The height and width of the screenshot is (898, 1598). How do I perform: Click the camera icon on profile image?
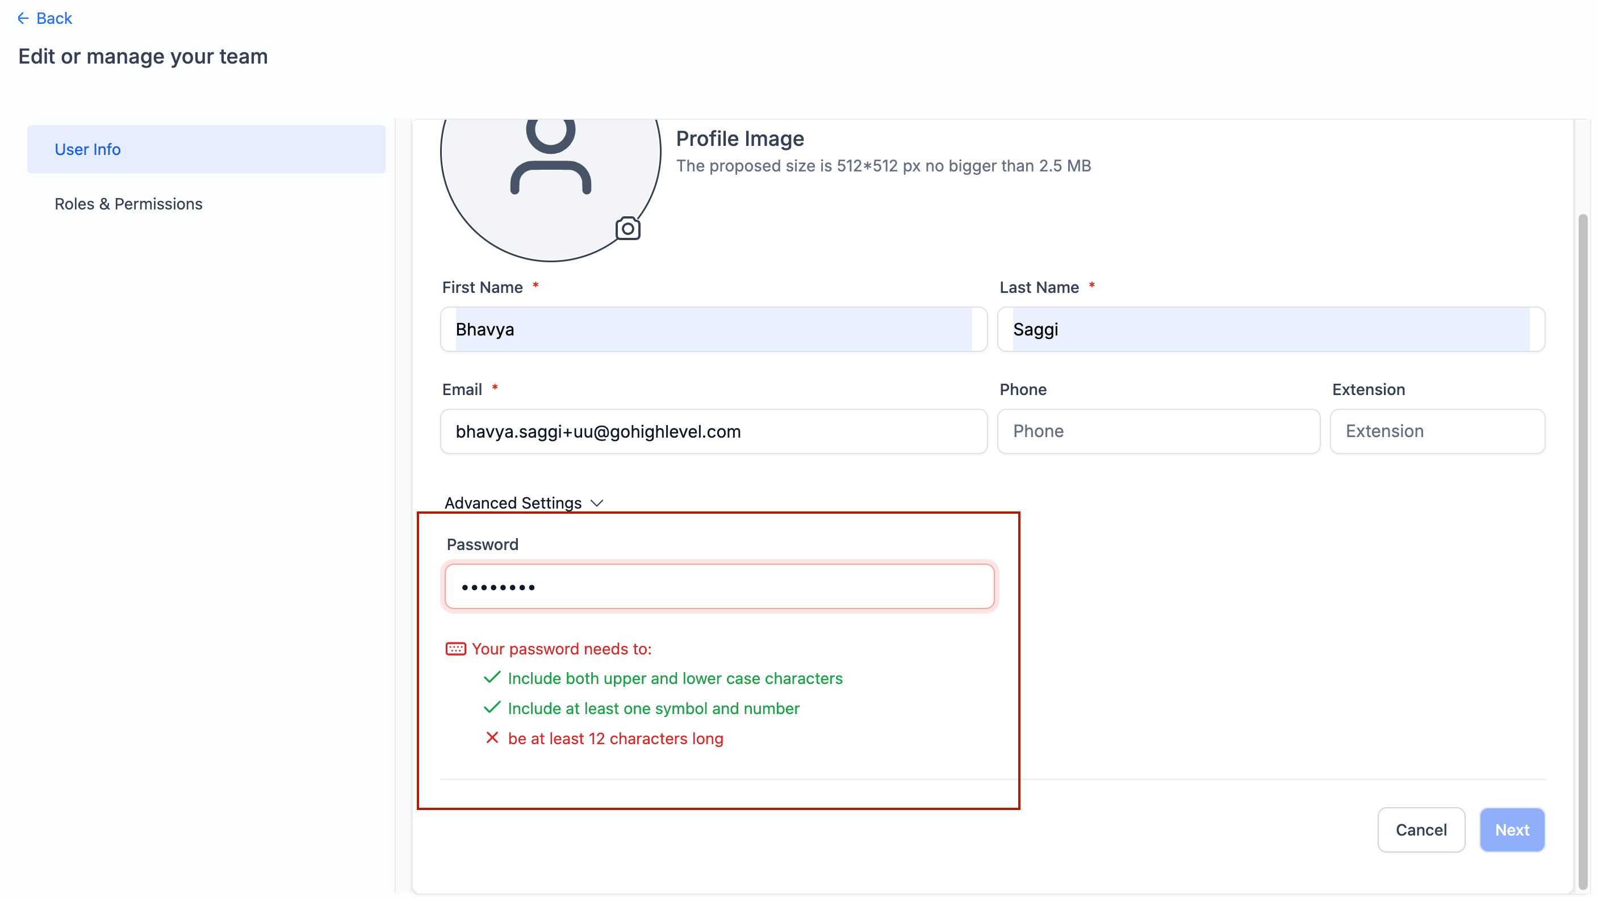(x=628, y=229)
